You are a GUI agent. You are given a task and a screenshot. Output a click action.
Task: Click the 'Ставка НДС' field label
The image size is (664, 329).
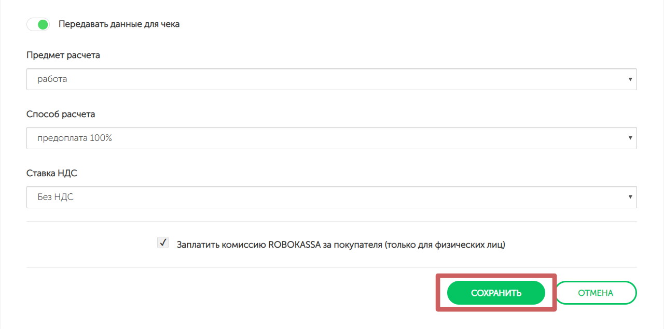(x=52, y=173)
